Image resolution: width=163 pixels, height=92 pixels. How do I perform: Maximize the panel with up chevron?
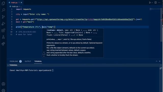pos(156,61)
